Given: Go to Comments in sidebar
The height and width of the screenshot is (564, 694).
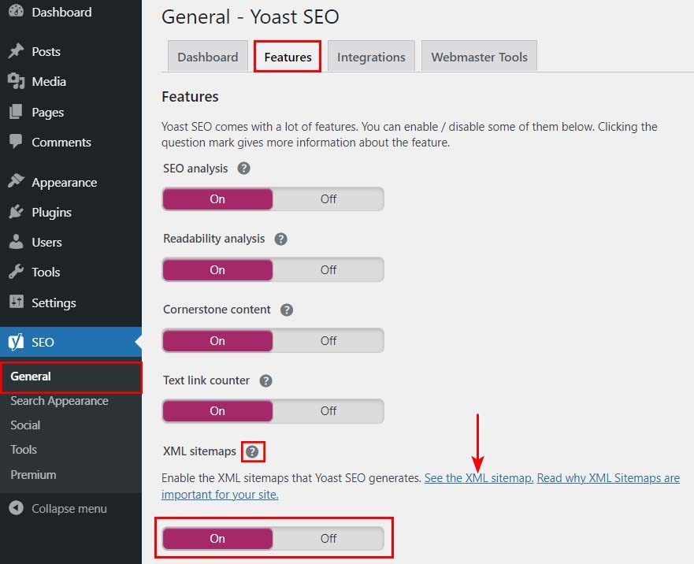Looking at the screenshot, I should 61,142.
